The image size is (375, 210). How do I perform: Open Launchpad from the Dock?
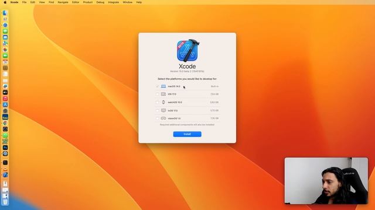(5, 19)
